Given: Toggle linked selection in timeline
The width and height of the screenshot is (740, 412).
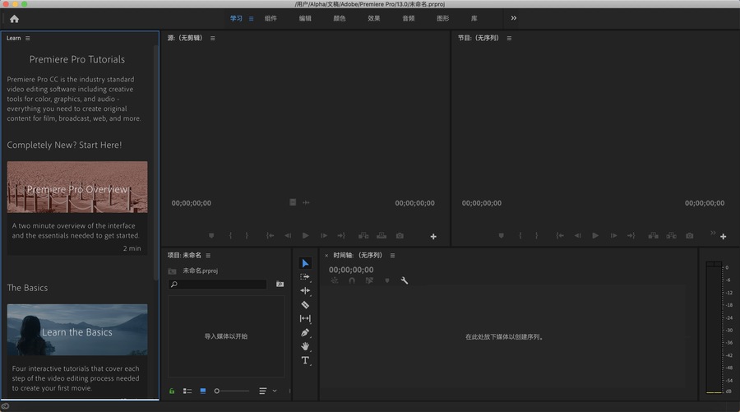Looking at the screenshot, I should click(x=369, y=280).
